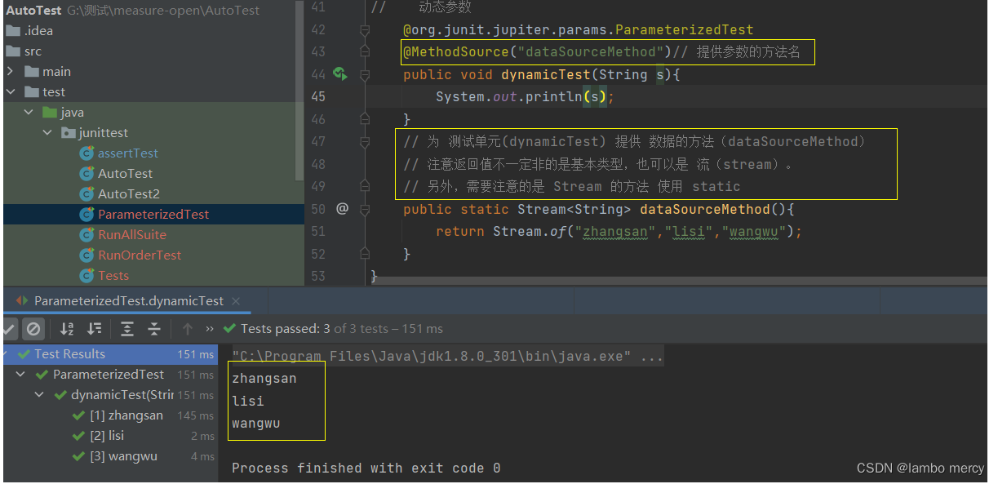Click fold marker on line 42
Screen dimensions: 998x484
click(x=365, y=30)
